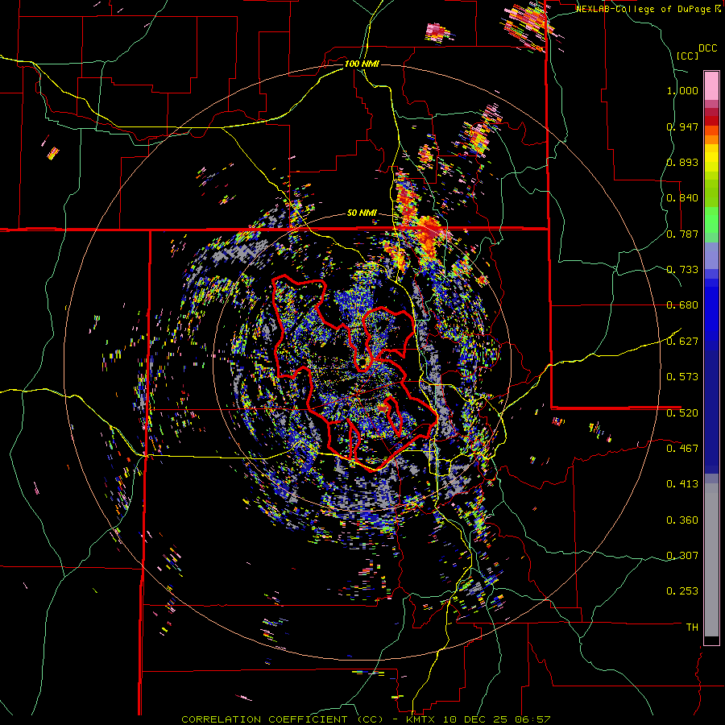Viewport: 725px width, 725px height.
Task: Select the 0.253 scale value
Action: click(x=682, y=591)
